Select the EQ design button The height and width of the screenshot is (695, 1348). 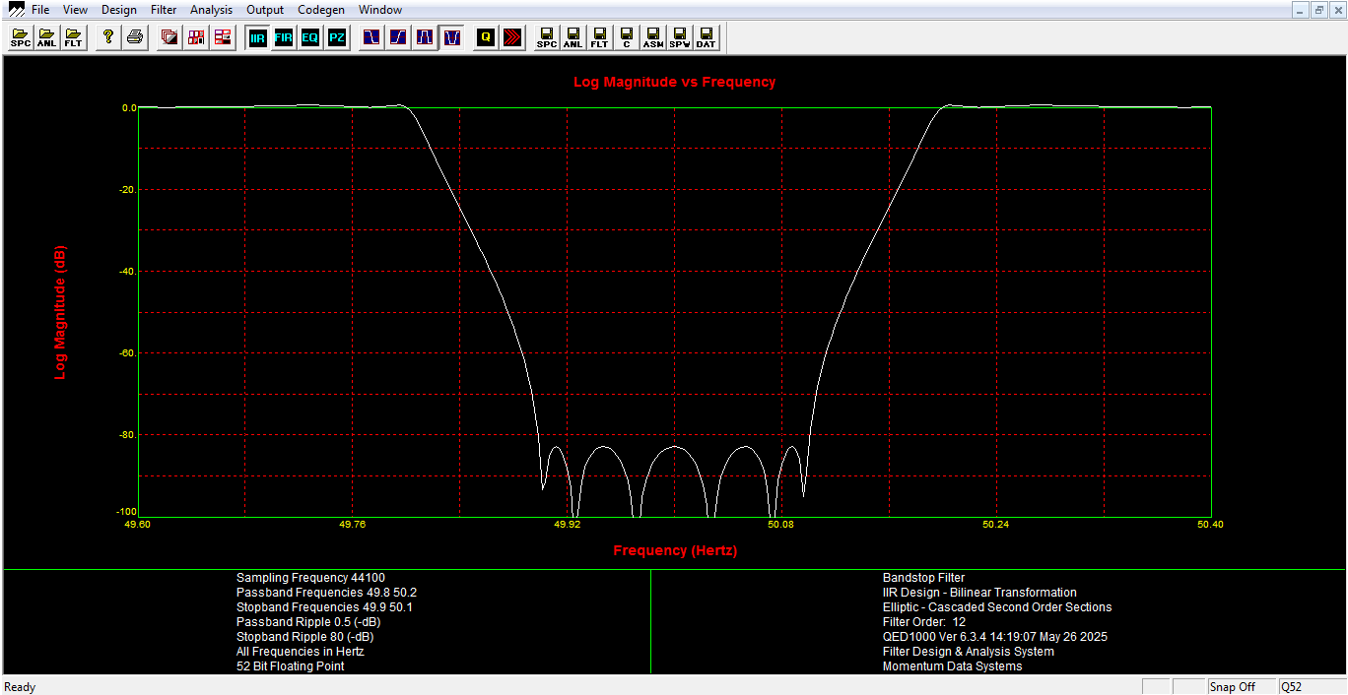[x=310, y=38]
